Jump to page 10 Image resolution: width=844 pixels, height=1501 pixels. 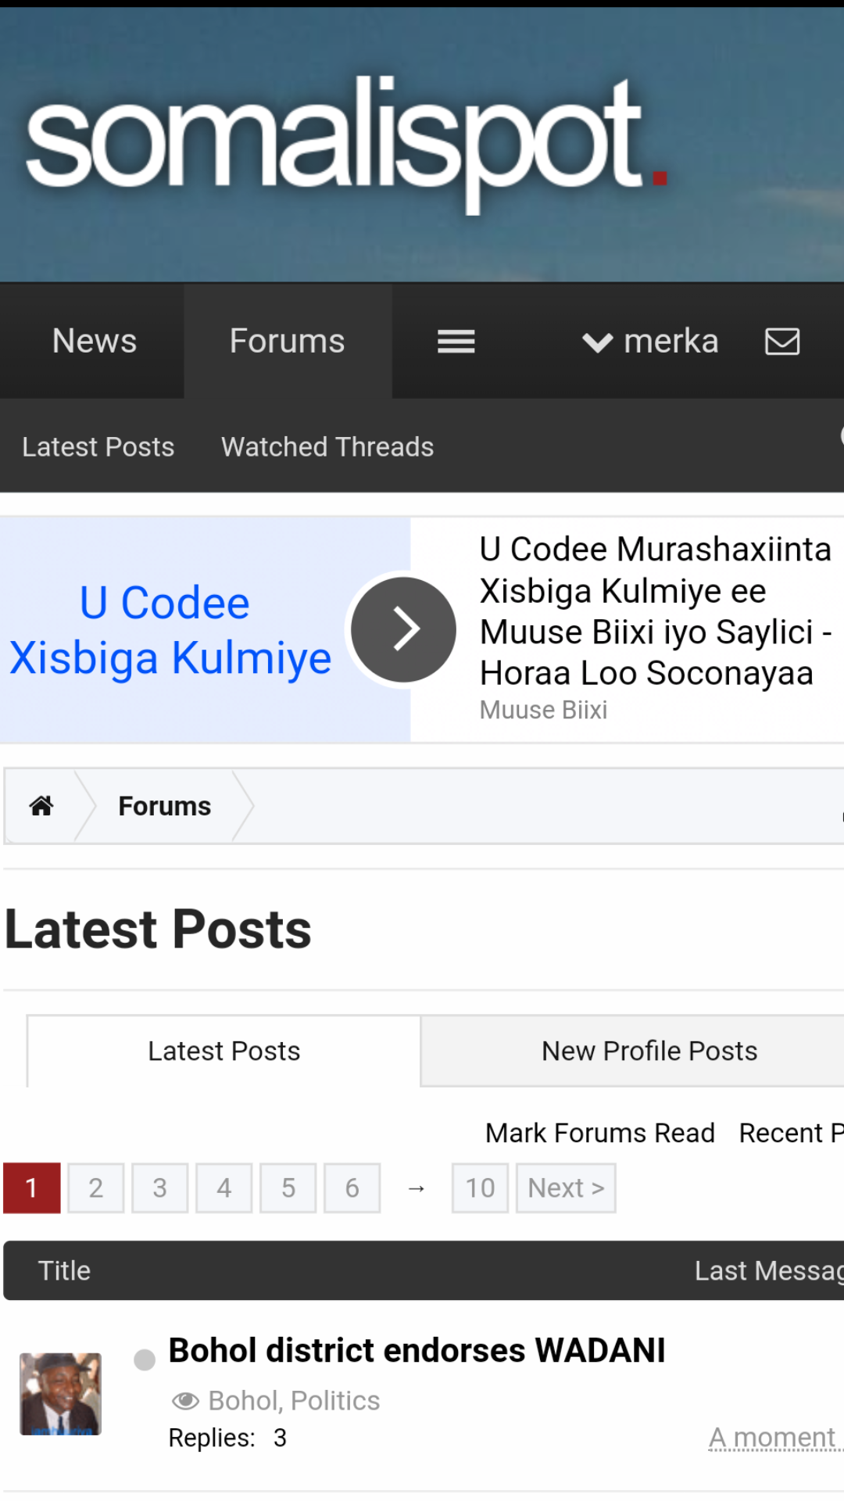(x=481, y=1188)
